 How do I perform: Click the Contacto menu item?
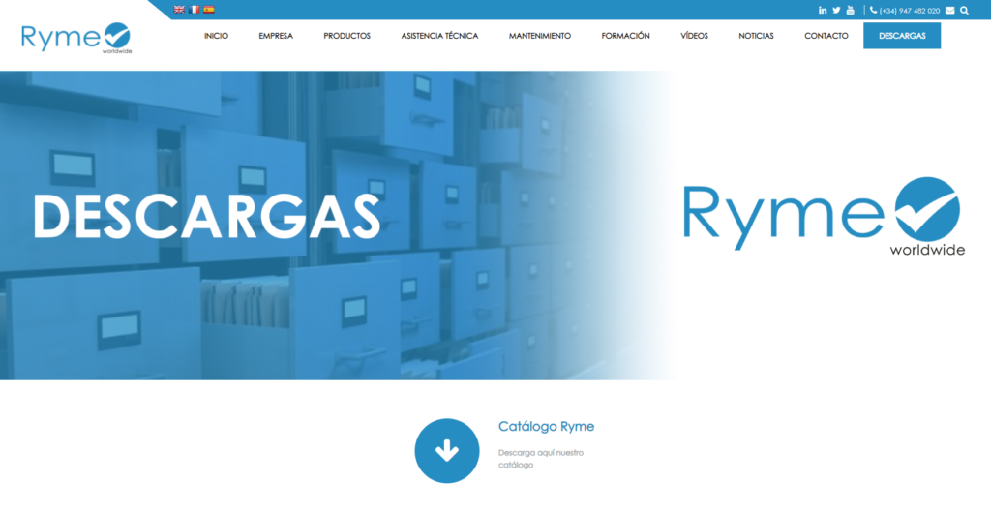click(826, 36)
